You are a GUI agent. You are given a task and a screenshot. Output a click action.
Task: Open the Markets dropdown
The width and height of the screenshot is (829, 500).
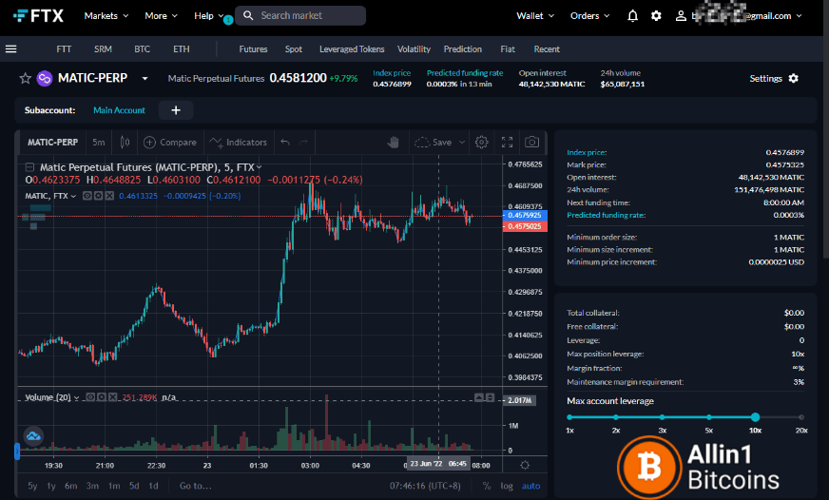tap(106, 16)
